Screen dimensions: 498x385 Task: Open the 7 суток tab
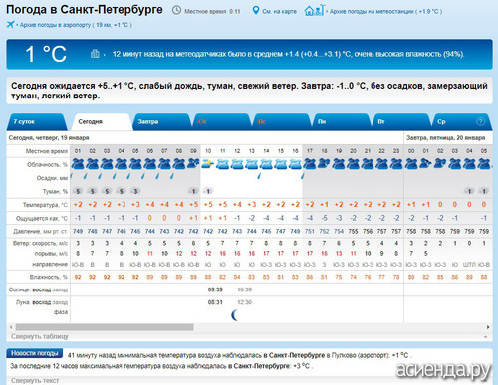37,122
